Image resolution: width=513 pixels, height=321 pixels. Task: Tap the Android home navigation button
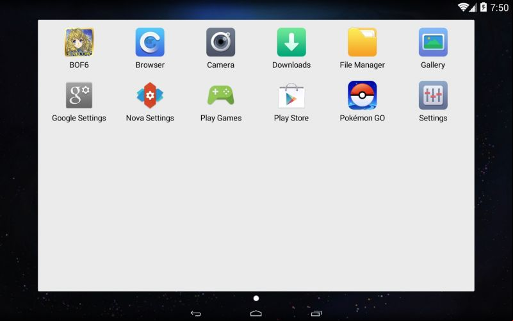[x=256, y=313]
